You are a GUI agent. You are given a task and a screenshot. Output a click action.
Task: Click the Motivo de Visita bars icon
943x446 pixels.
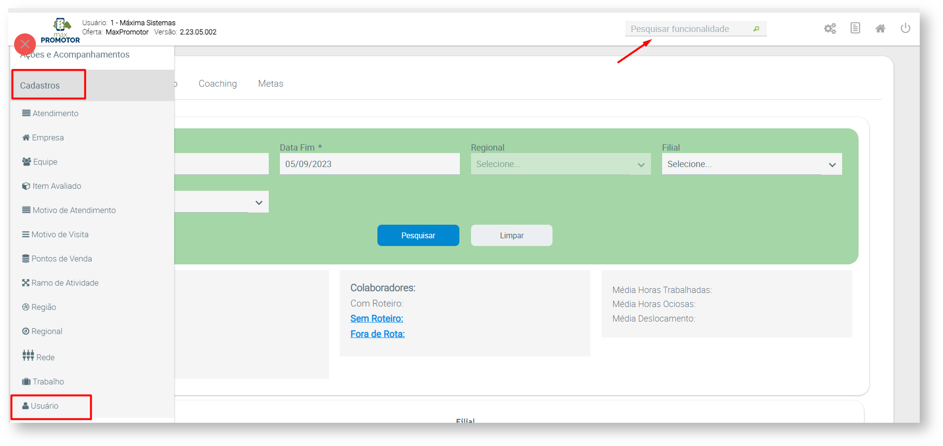(x=26, y=234)
